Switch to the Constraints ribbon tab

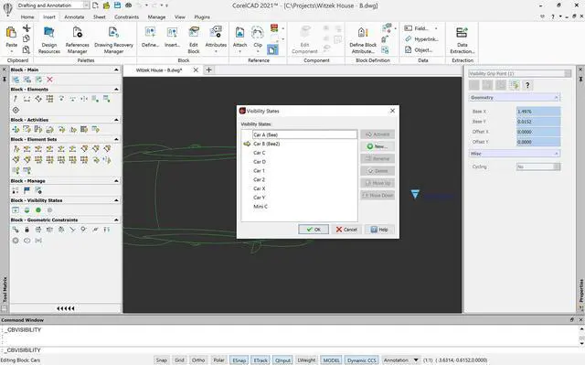tap(126, 17)
